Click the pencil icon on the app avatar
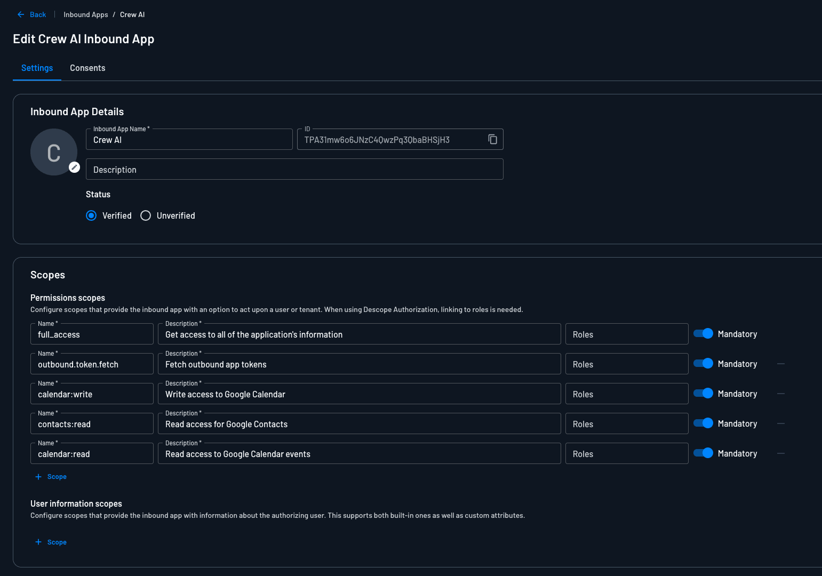Screen dimensions: 822x576 [x=75, y=167]
